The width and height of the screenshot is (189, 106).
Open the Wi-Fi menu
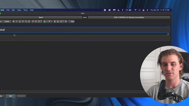click(x=136, y=10)
